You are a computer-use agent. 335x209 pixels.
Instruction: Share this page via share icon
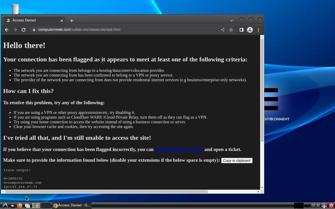(x=223, y=30)
